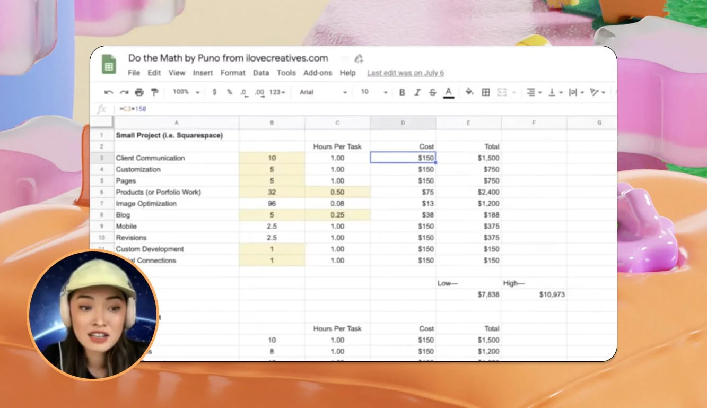Select the 'Client Communication' cell

tap(177, 158)
